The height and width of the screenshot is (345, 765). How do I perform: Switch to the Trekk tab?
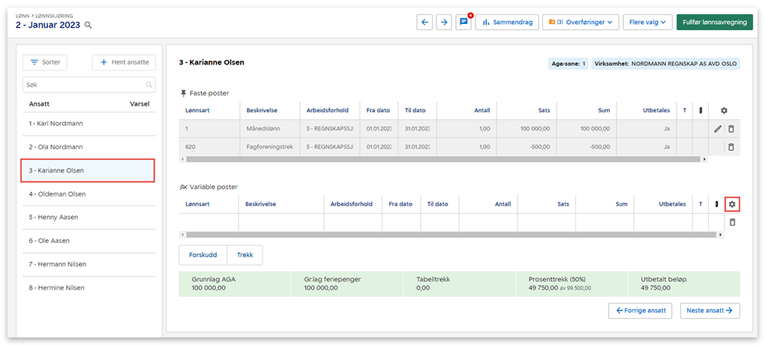coord(244,255)
